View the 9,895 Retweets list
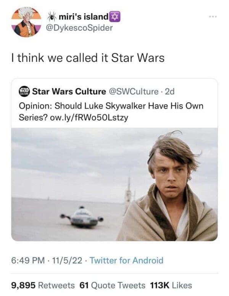 coord(43,285)
